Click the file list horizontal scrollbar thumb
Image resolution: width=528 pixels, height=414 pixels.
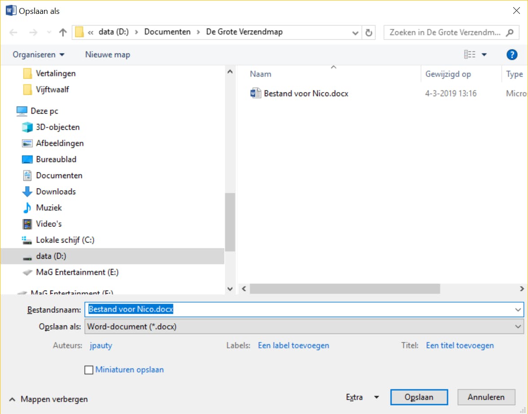(345, 289)
